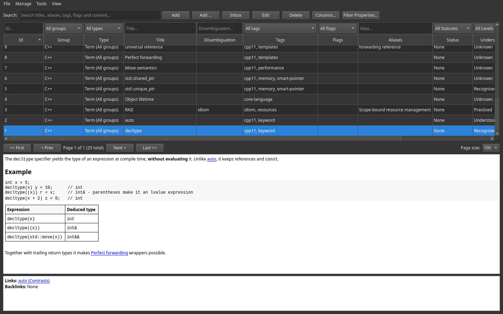503x314 pixels.
Task: Select the 'Perfect forwarding' table row
Action: coord(249,58)
